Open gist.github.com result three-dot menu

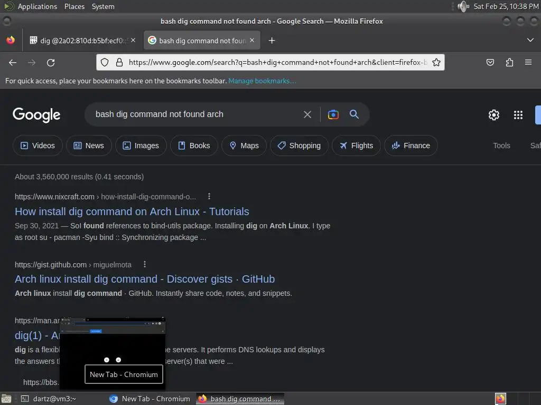[145, 264]
